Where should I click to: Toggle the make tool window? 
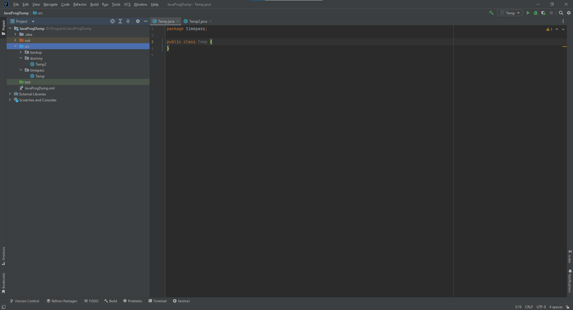[570, 257]
